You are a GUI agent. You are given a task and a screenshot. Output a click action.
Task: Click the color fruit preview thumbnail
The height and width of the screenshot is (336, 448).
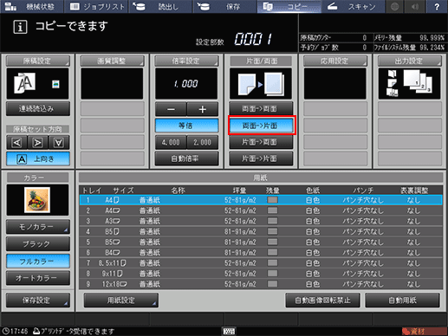[37, 200]
